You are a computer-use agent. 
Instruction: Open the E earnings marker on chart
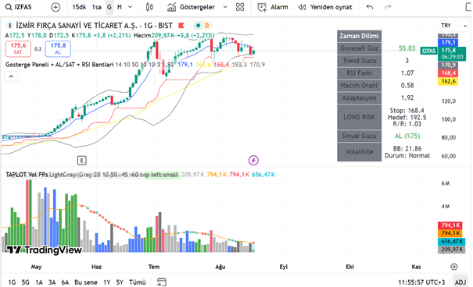pos(82,161)
